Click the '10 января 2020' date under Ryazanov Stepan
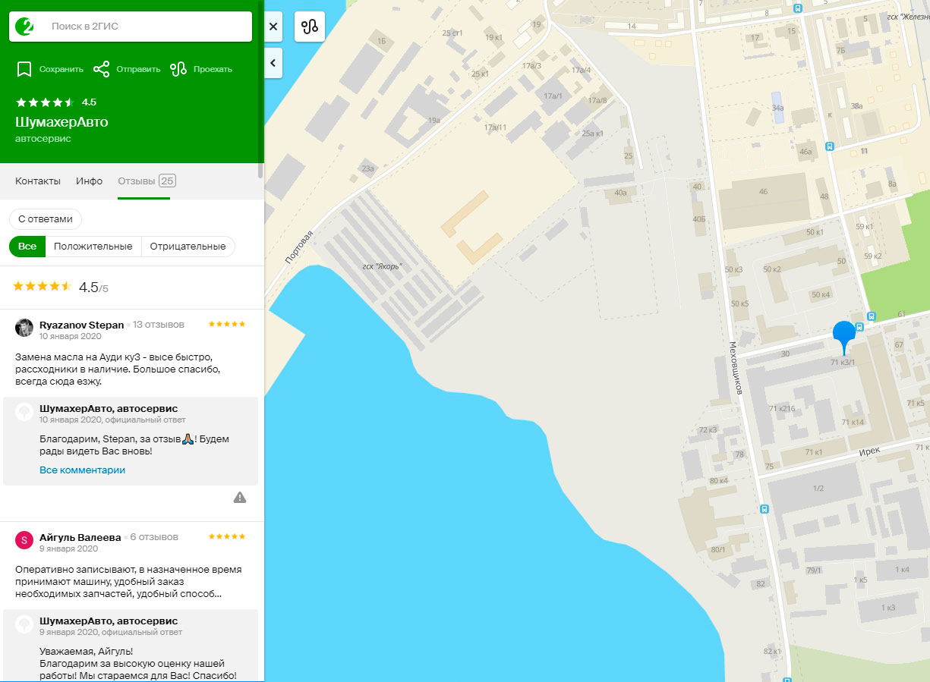Image resolution: width=930 pixels, height=682 pixels. pos(70,335)
